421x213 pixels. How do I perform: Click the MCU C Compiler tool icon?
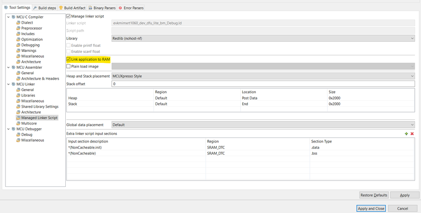pos(13,17)
